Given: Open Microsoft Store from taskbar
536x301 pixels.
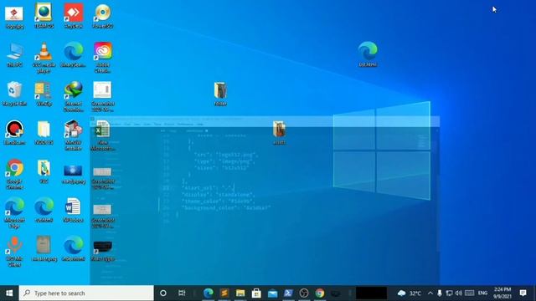Looking at the screenshot, I should click(256, 293).
